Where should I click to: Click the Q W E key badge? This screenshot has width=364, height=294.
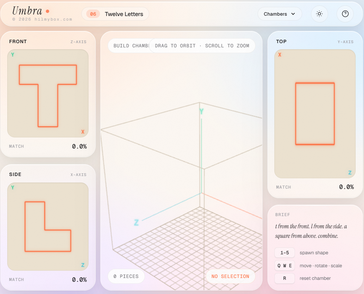(285, 266)
